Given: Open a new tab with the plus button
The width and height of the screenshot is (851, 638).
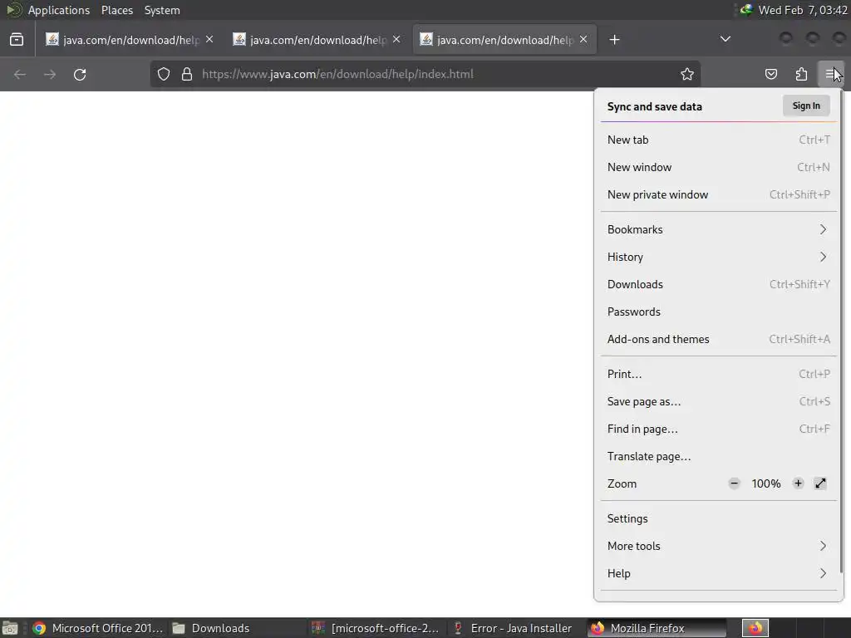Looking at the screenshot, I should (614, 40).
